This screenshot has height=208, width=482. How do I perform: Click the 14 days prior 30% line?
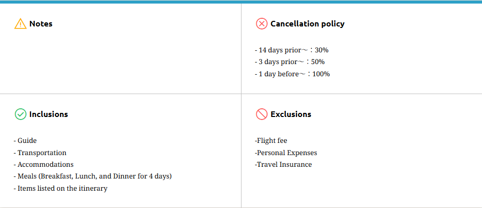pyautogui.click(x=291, y=50)
